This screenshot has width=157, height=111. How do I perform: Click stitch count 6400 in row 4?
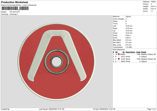point(123,62)
